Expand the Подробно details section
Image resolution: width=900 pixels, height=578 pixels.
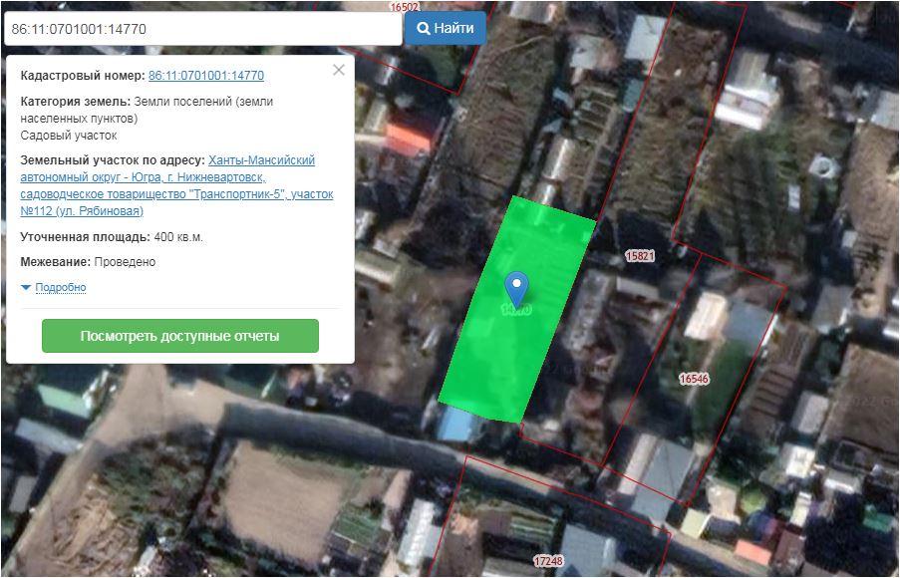[60, 288]
